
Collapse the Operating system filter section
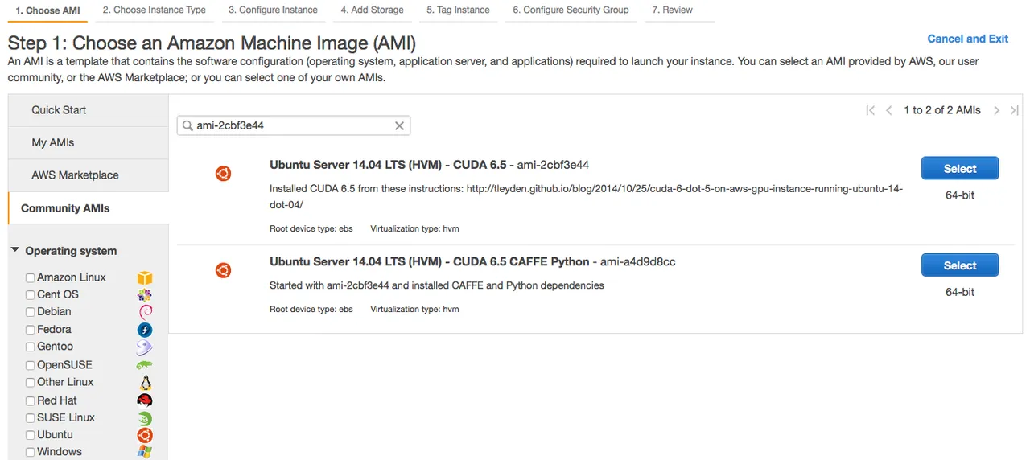[15, 251]
